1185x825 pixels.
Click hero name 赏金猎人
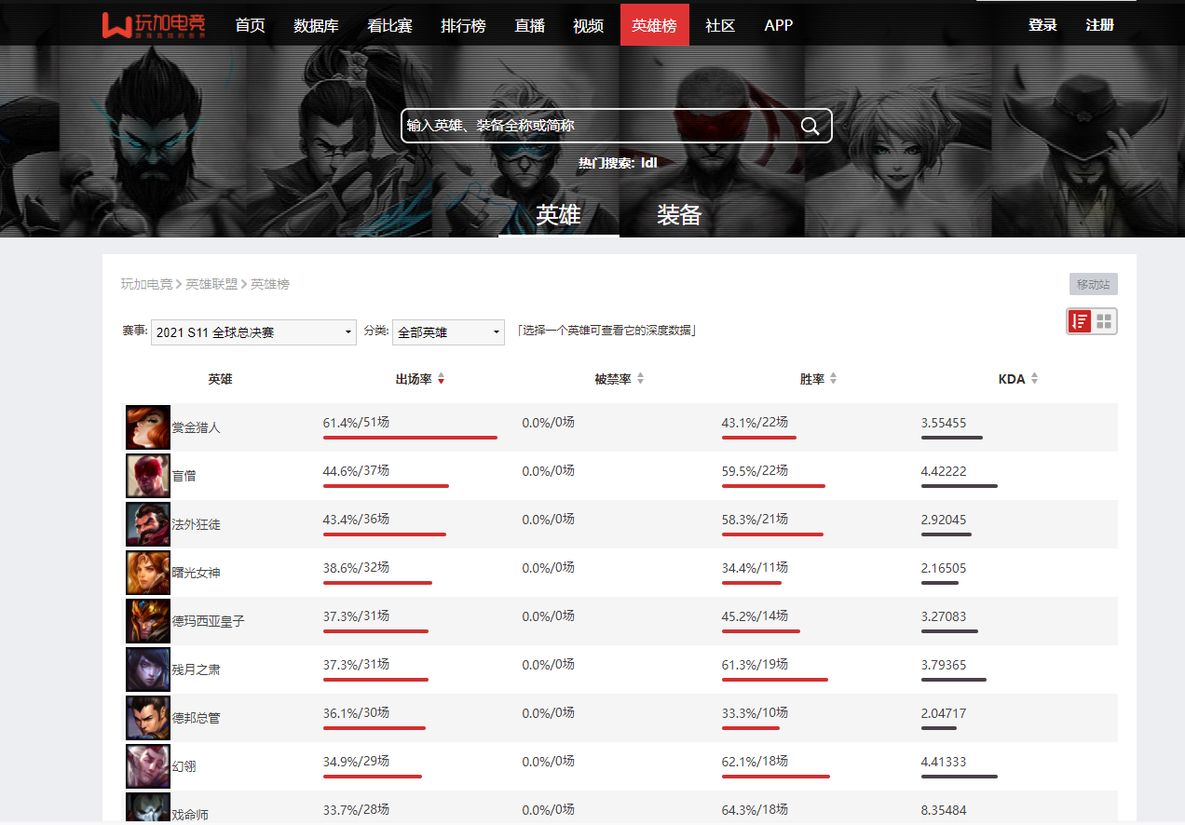point(196,427)
